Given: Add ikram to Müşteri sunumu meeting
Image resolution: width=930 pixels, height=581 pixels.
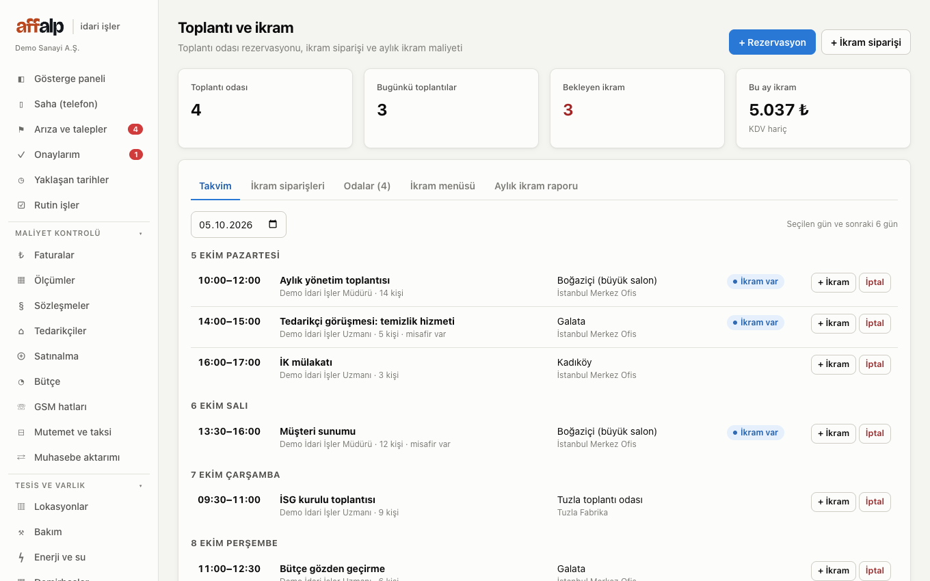Looking at the screenshot, I should click(833, 433).
